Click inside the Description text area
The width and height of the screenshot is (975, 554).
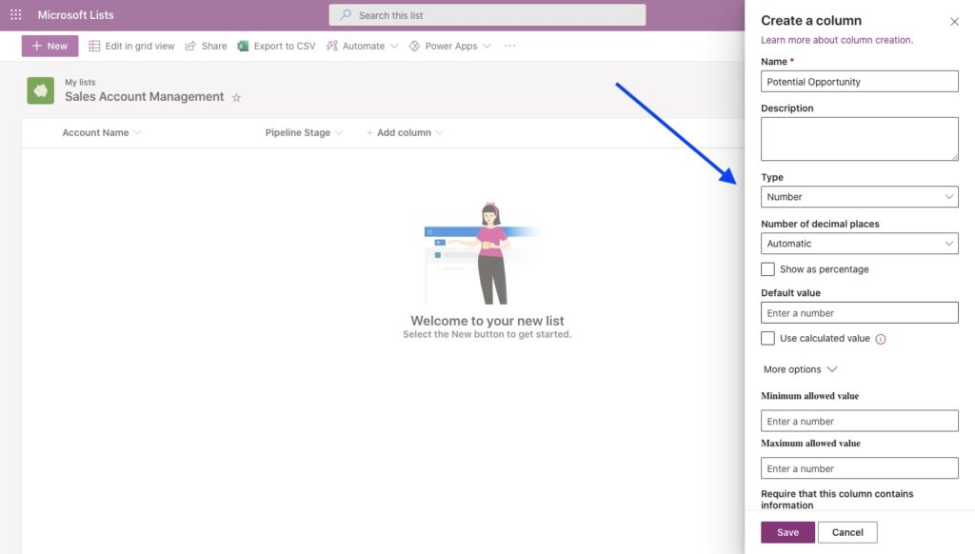[860, 139]
